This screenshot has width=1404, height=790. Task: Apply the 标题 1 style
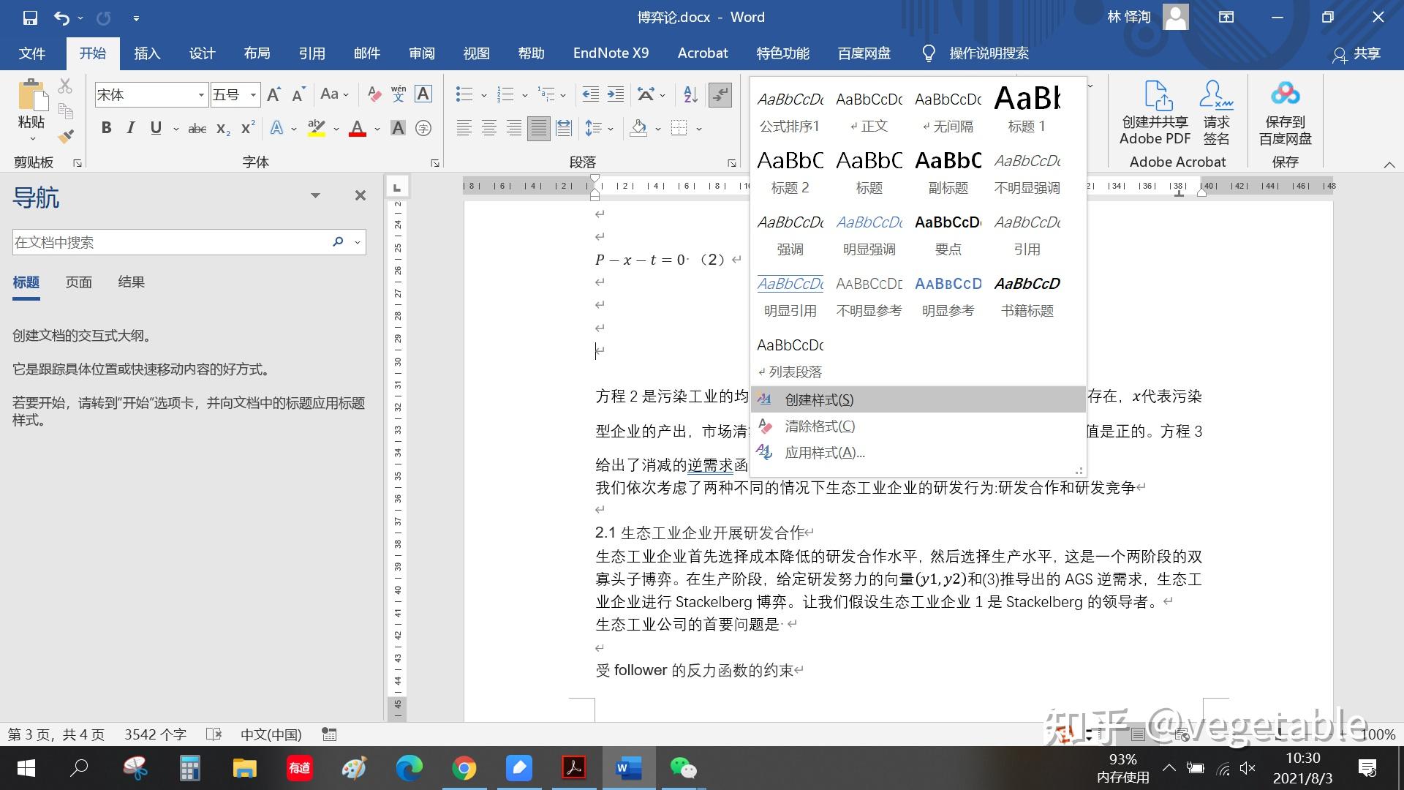point(1027,108)
